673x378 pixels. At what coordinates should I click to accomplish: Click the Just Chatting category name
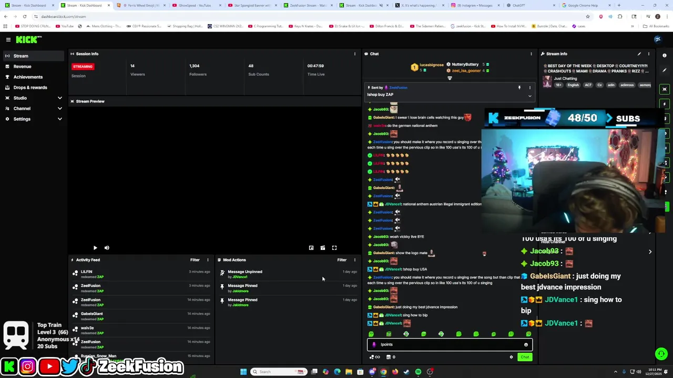pos(566,79)
